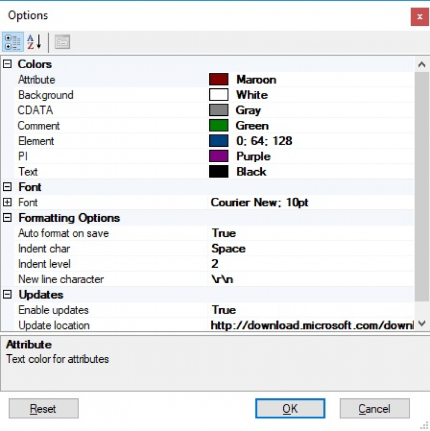Click the Maroon swatch for Attribute
Viewport: 430px width, 431px height.
coord(219,80)
